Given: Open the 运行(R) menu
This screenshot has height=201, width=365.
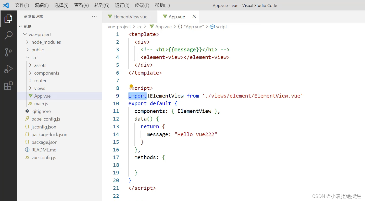Looking at the screenshot, I should click(x=122, y=5).
